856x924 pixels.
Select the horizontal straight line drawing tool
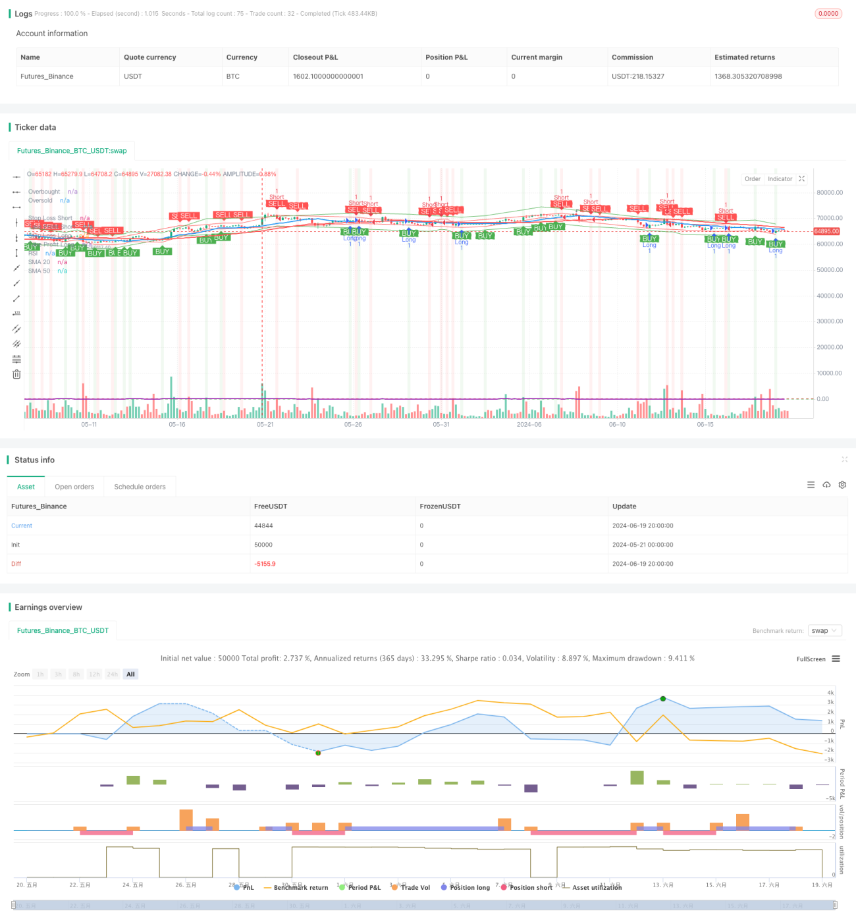pyautogui.click(x=16, y=177)
